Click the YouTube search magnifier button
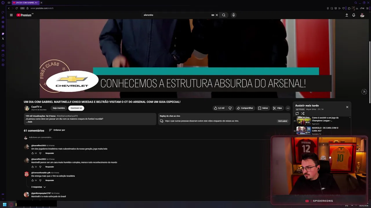Image resolution: width=371 pixels, height=208 pixels. coord(224,15)
